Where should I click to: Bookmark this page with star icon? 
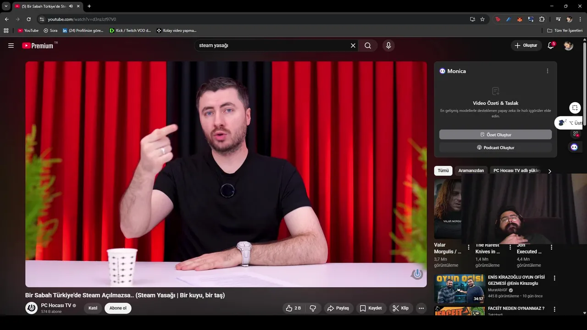tap(482, 19)
